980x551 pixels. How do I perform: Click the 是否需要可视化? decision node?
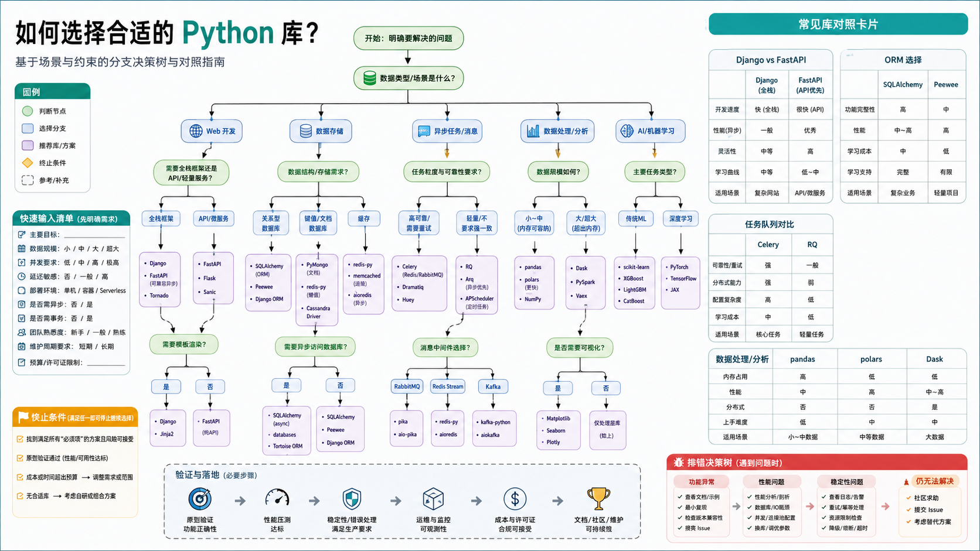580,347
